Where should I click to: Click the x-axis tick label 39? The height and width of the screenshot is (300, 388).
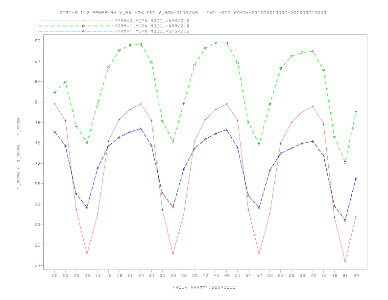point(194,275)
